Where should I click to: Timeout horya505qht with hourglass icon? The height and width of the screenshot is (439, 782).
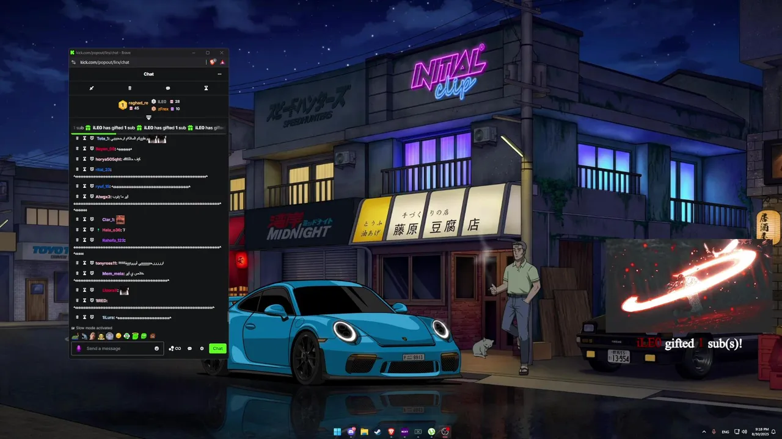click(x=84, y=159)
